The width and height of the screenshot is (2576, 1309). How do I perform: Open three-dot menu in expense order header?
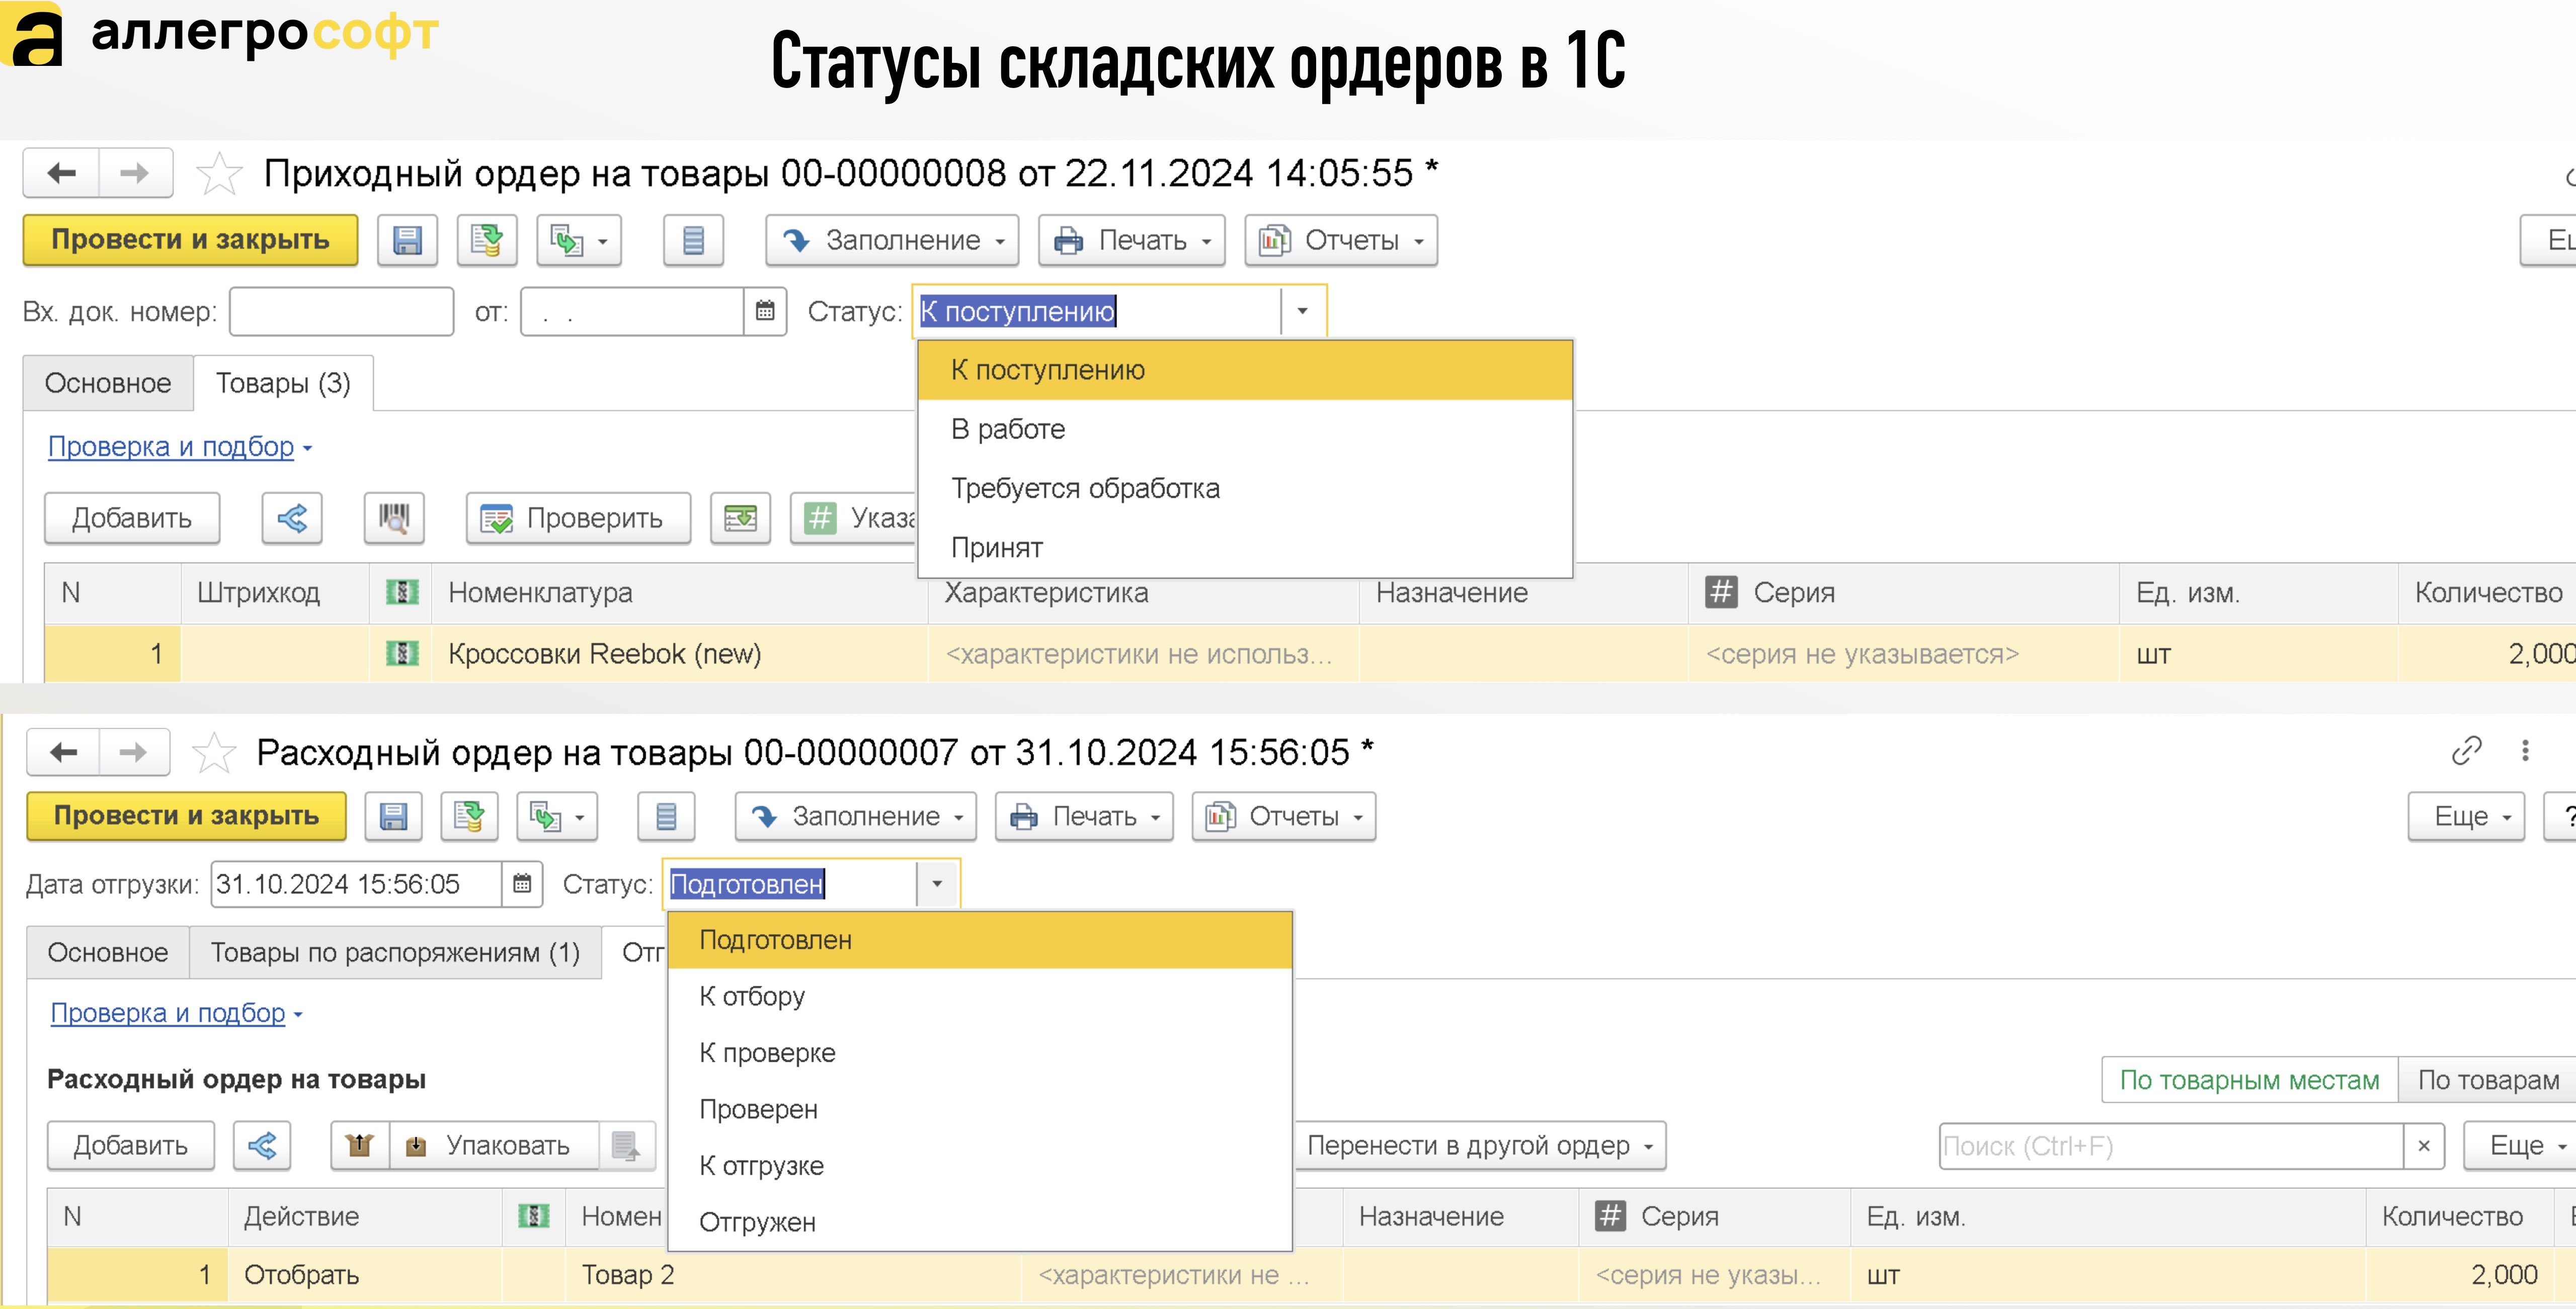tap(2525, 750)
